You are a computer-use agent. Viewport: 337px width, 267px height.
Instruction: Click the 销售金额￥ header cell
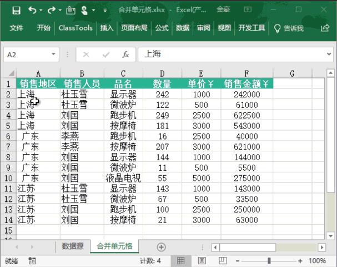pos(247,83)
